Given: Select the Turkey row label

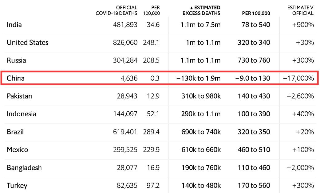Looking at the screenshot, I should coord(17,185).
